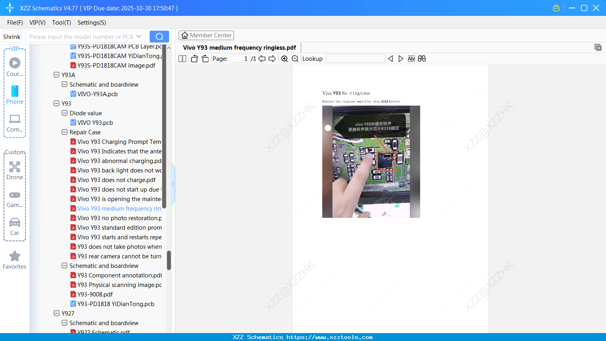The height and width of the screenshot is (341, 606).
Task: Click the repair photo in the PDF page
Action: [x=371, y=162]
